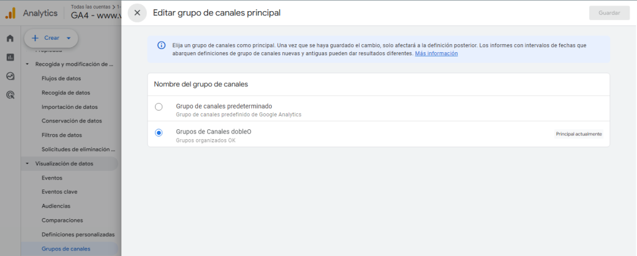
Task: Open Filtros de datos settings
Action: tap(62, 135)
